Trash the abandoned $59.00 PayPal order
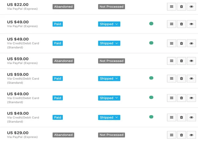The width and height of the screenshot is (198, 141). pyautogui.click(x=181, y=61)
